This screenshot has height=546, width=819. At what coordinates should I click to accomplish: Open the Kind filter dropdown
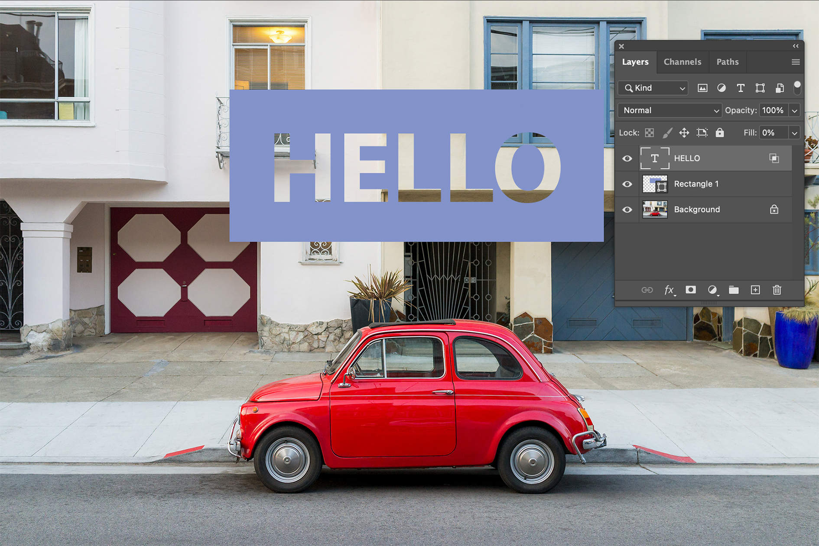pos(653,88)
